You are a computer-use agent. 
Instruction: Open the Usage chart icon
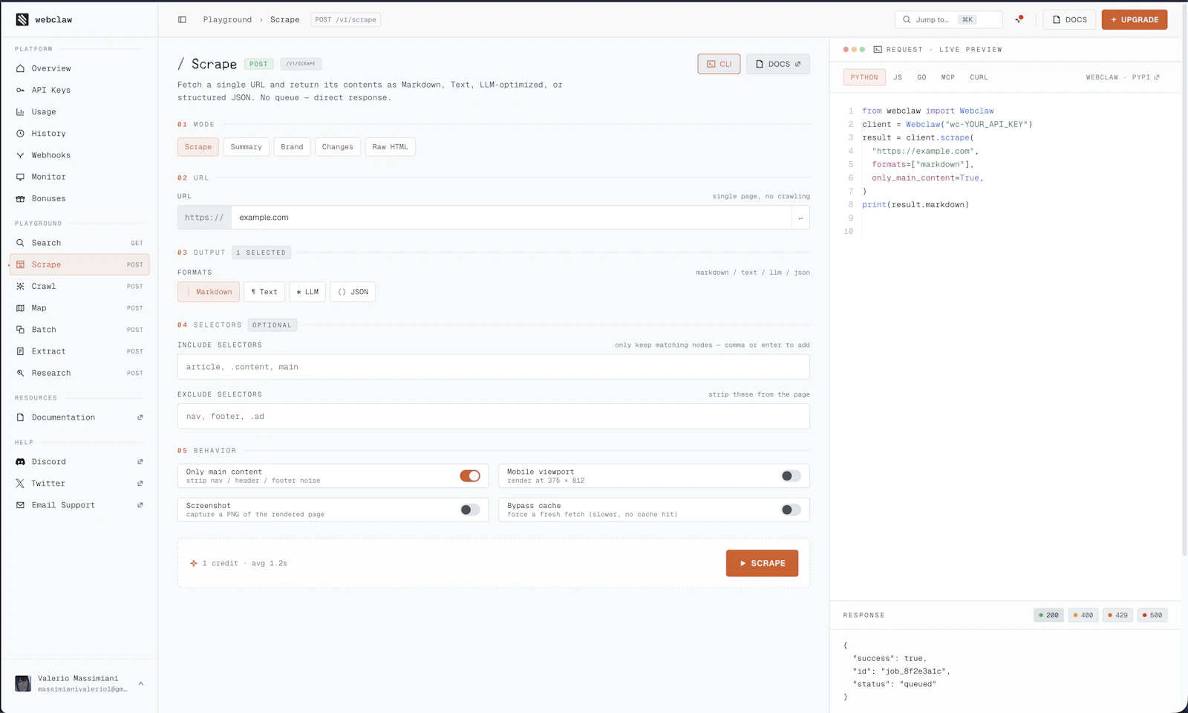(20, 112)
